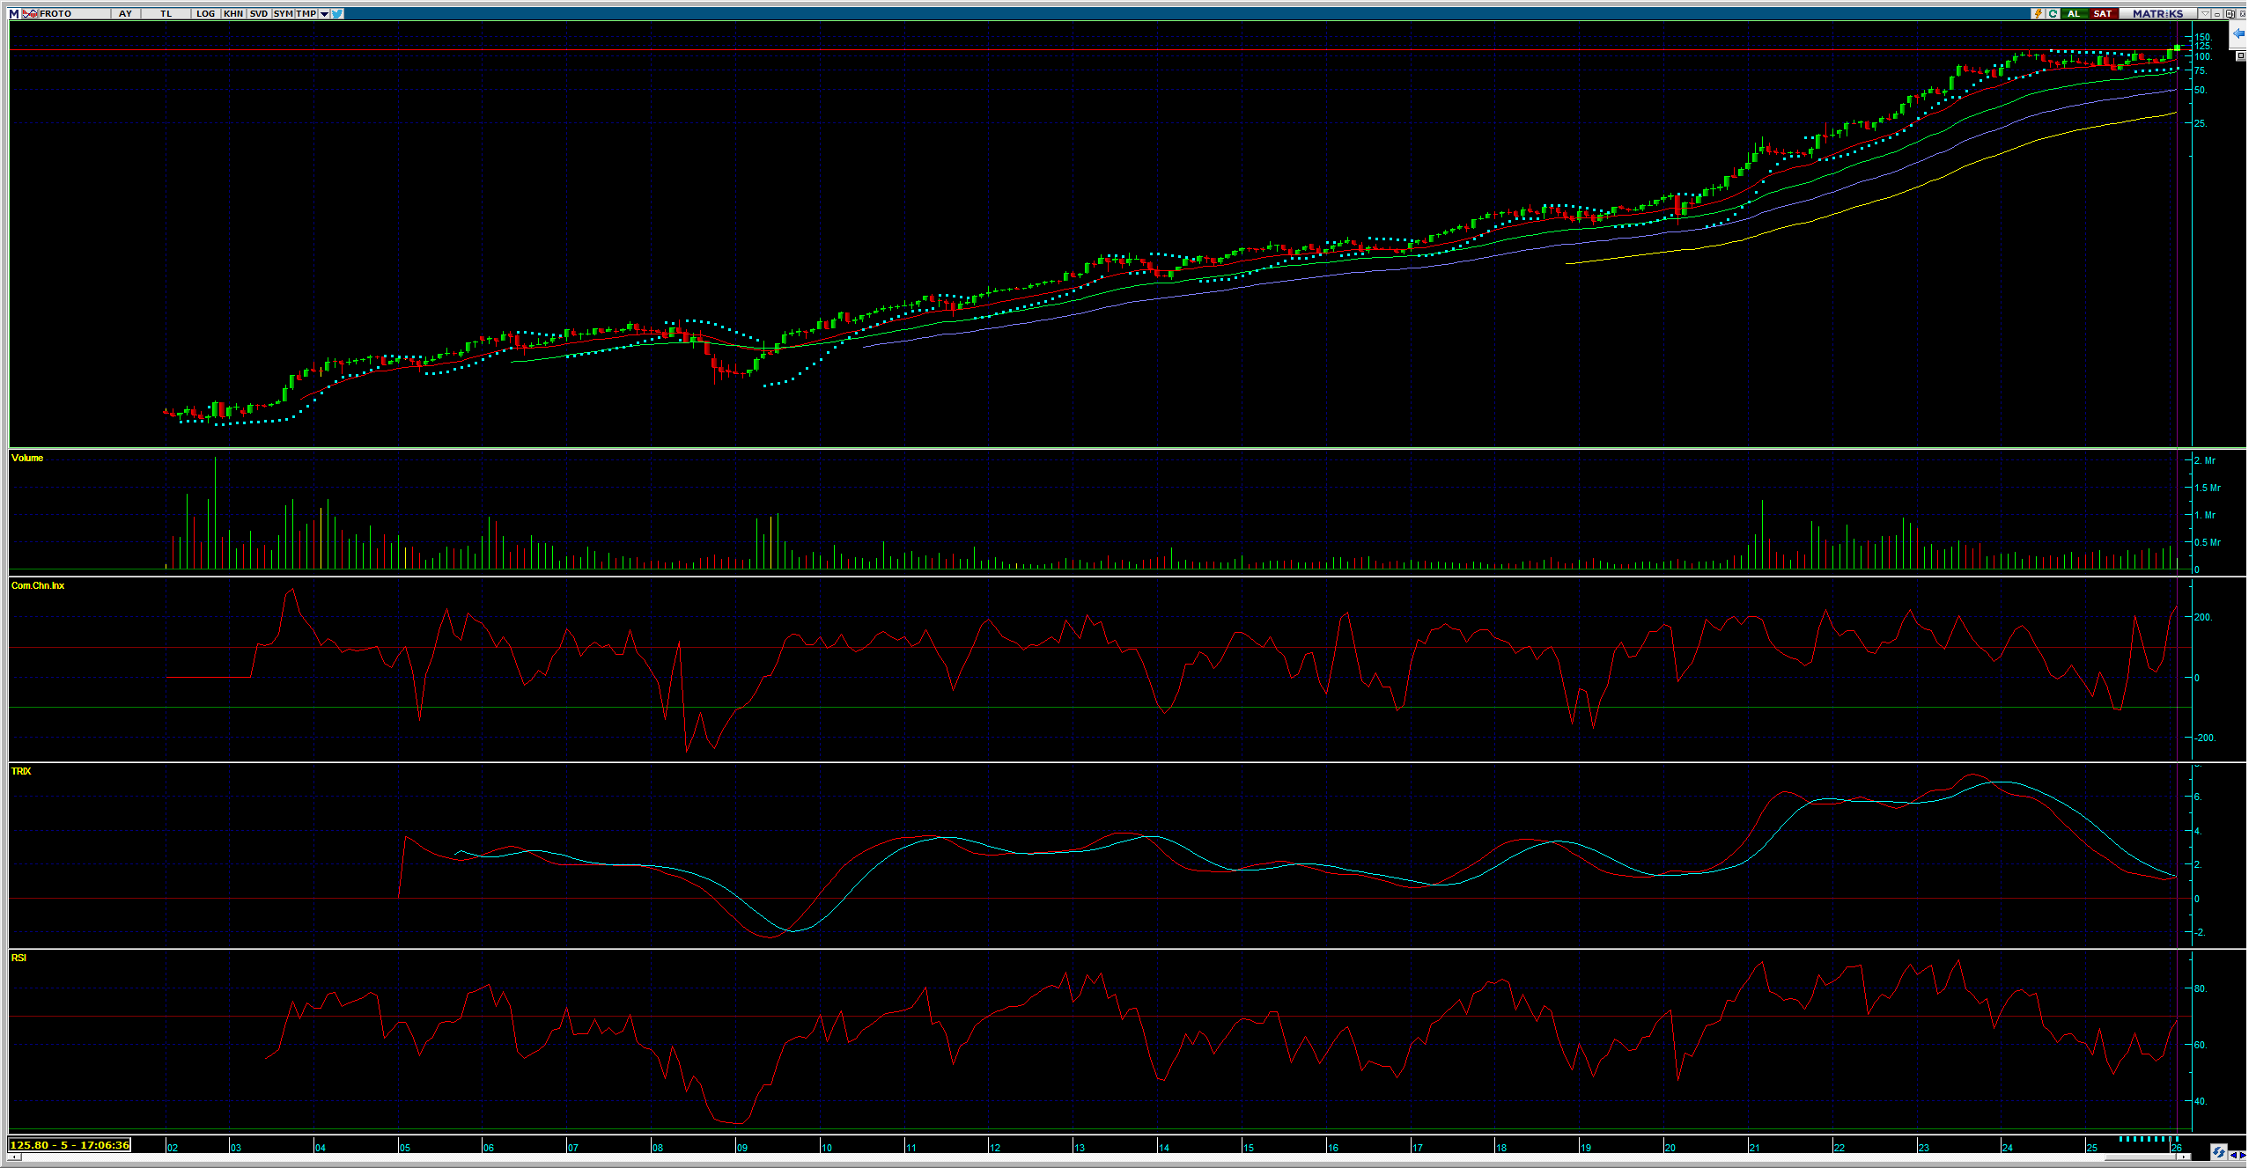Click the Twitter bird icon
The image size is (2256, 1168).
point(338,14)
